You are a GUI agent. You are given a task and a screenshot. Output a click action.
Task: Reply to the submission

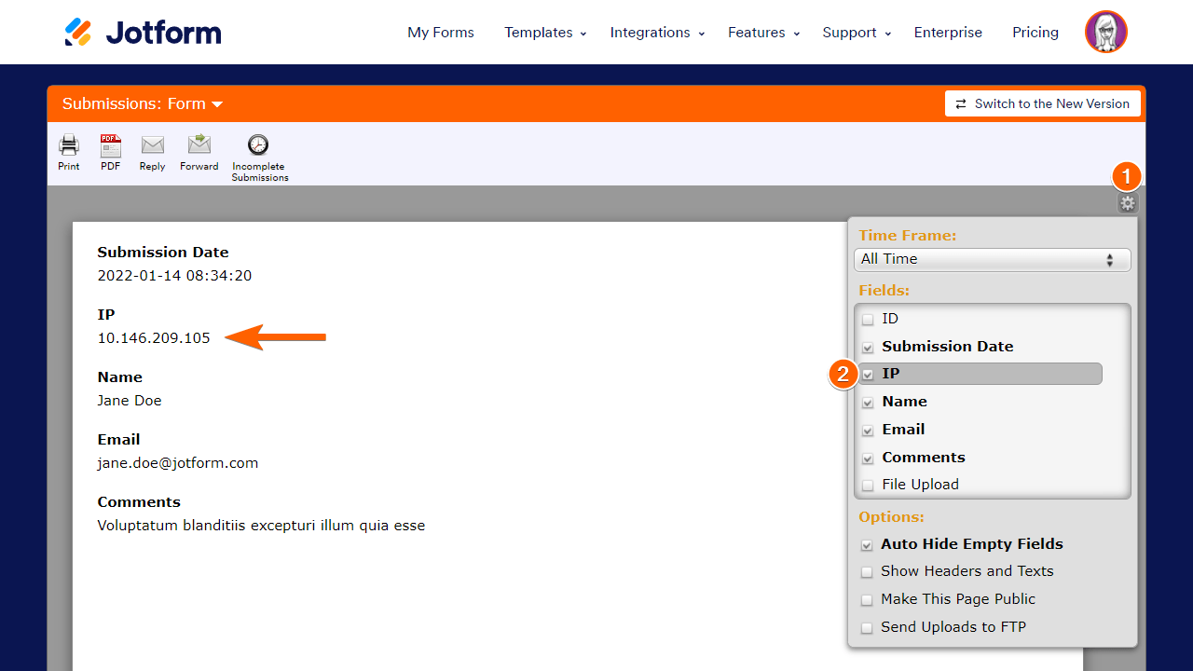(152, 153)
